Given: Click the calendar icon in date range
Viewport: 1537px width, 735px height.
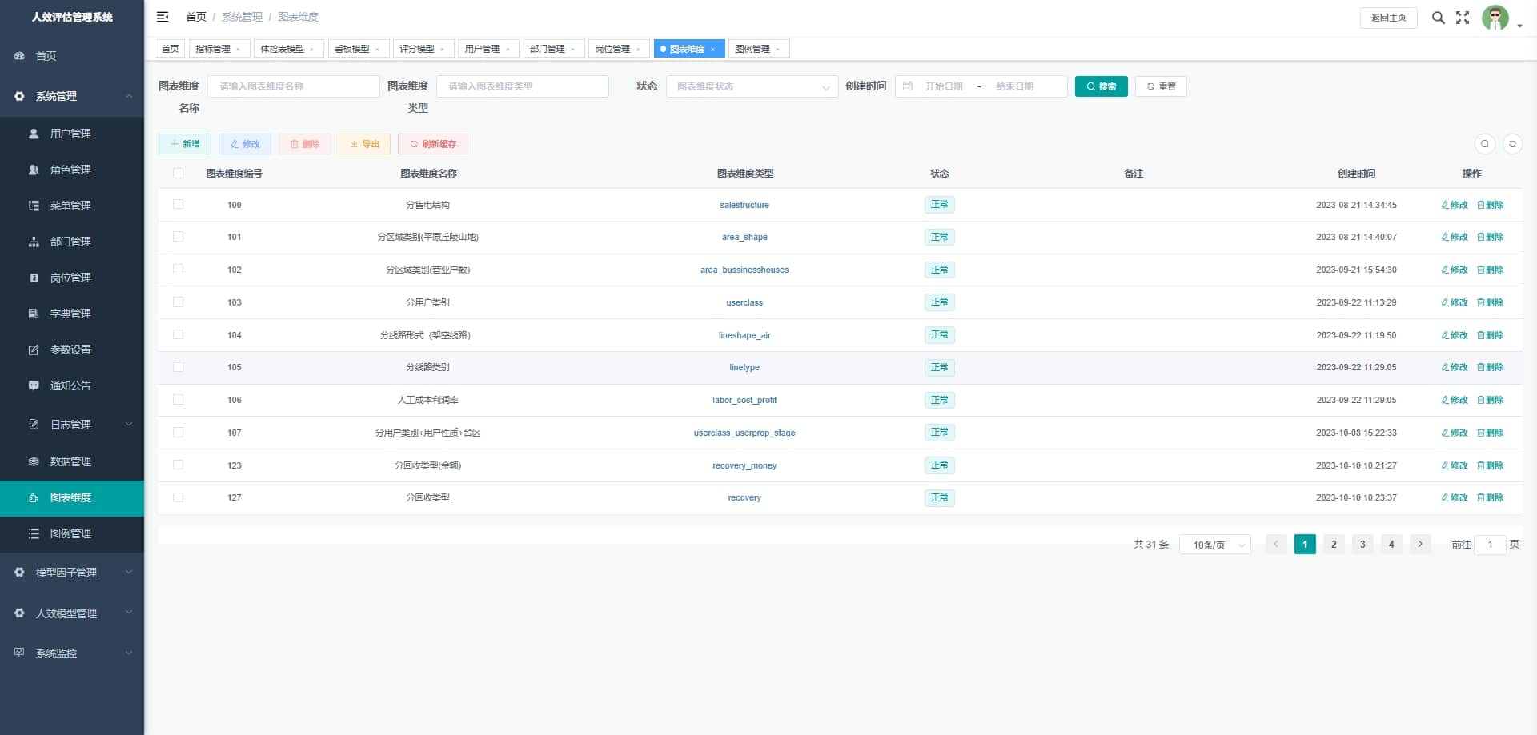Looking at the screenshot, I should 908,86.
